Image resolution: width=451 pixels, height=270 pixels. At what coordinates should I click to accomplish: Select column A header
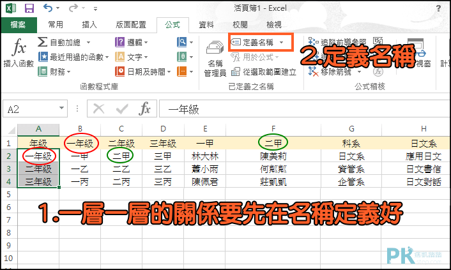coord(38,130)
